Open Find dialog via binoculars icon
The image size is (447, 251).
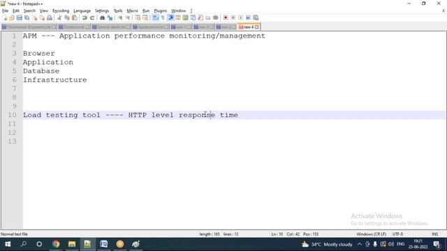pos(102,17)
